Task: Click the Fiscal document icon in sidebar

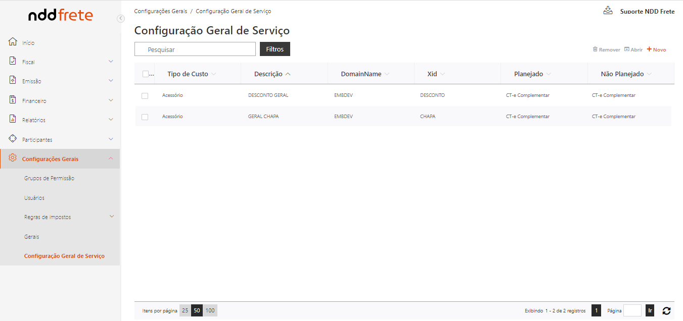Action: 13,61
